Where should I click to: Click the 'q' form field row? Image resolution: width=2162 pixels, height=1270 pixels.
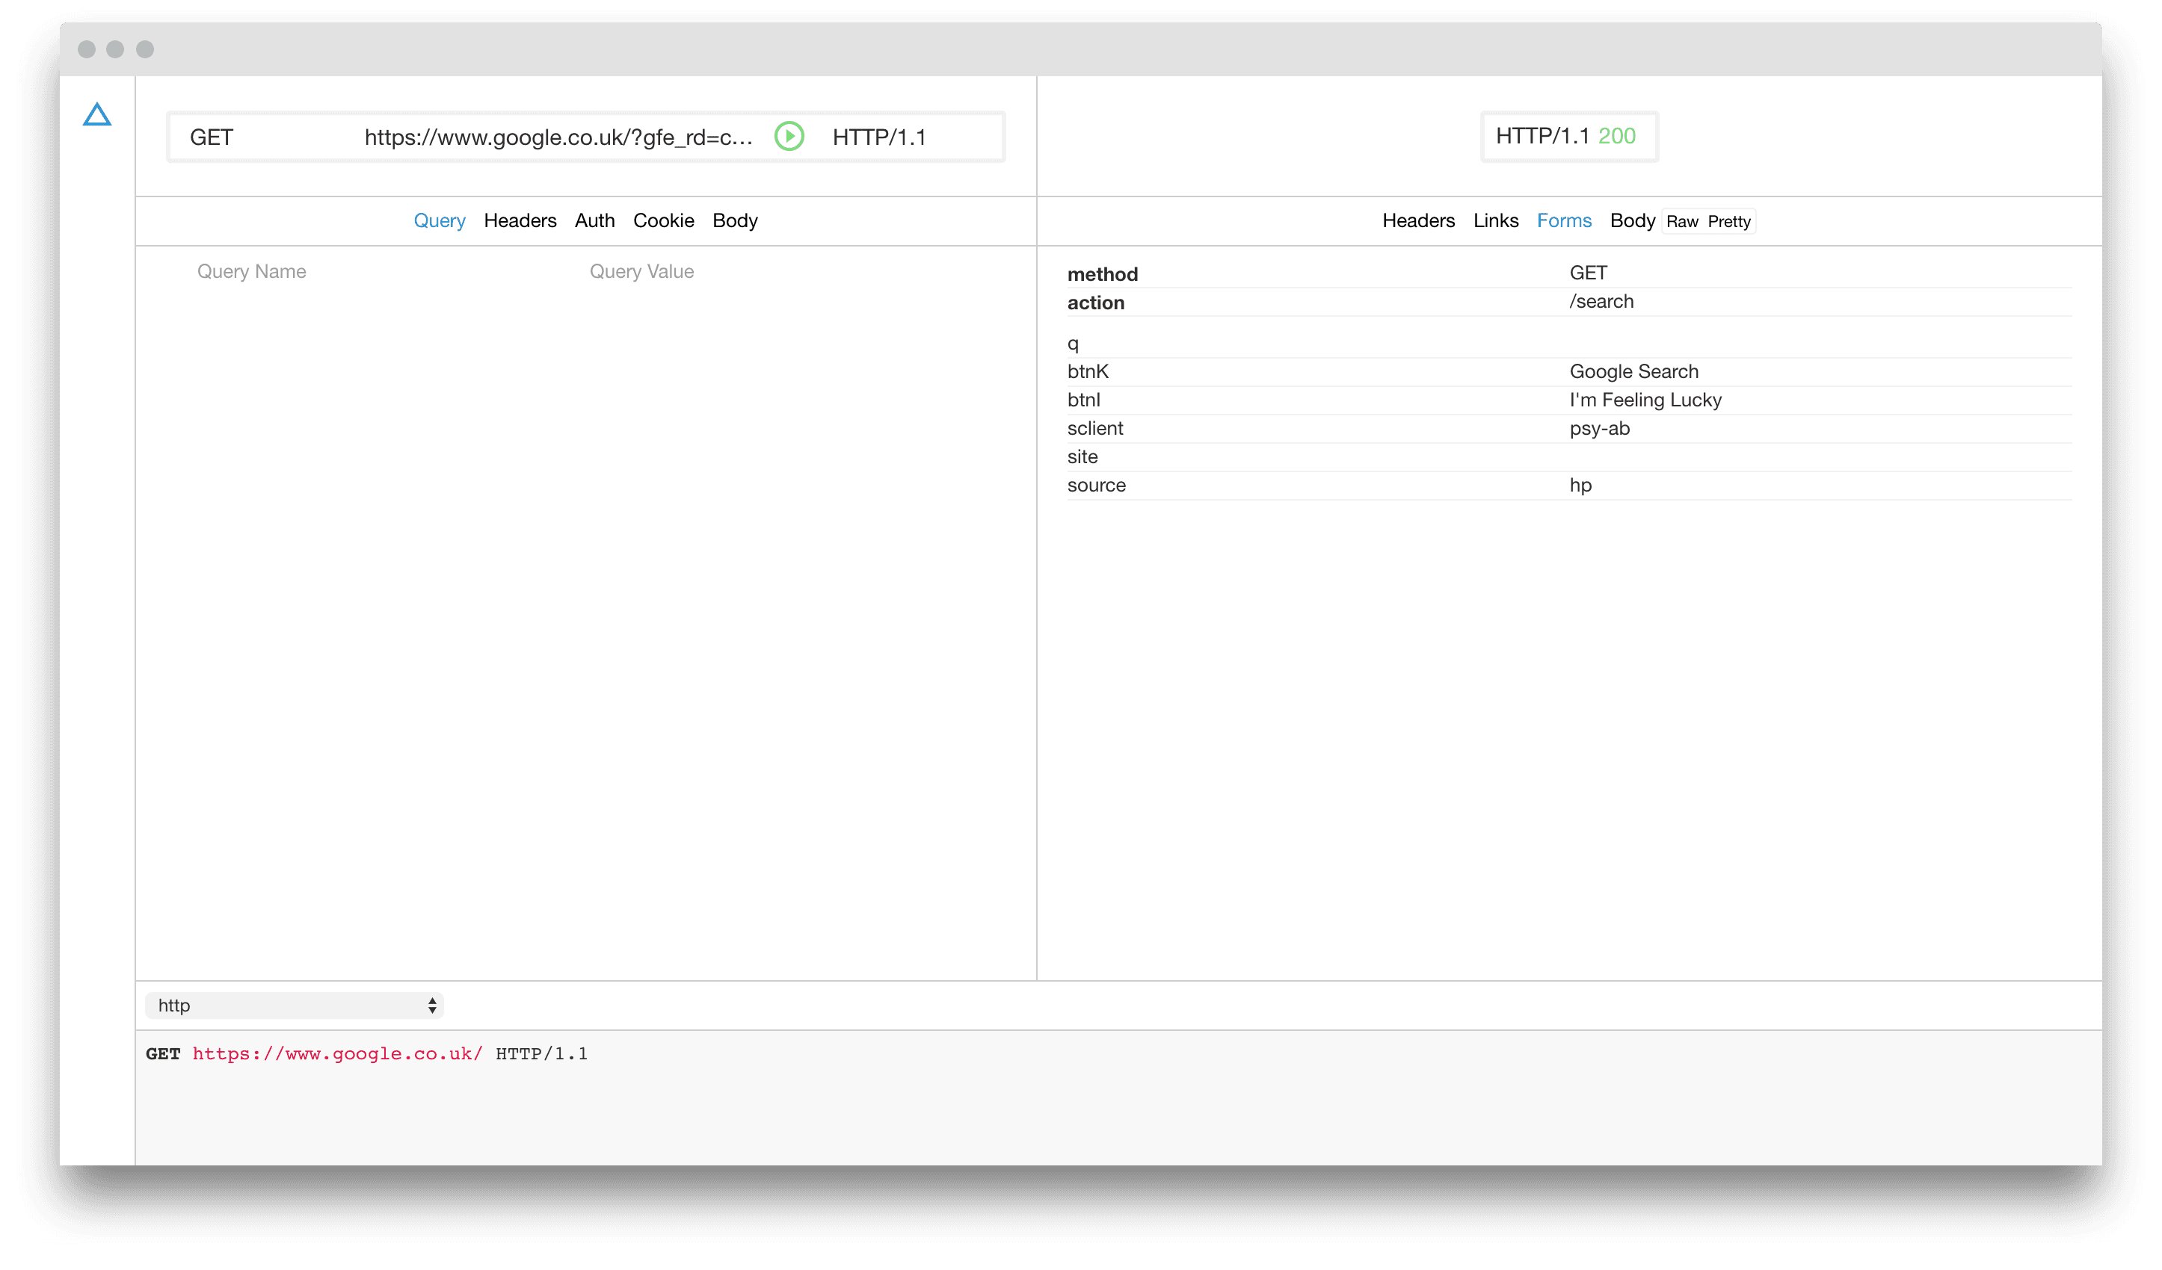point(1569,343)
